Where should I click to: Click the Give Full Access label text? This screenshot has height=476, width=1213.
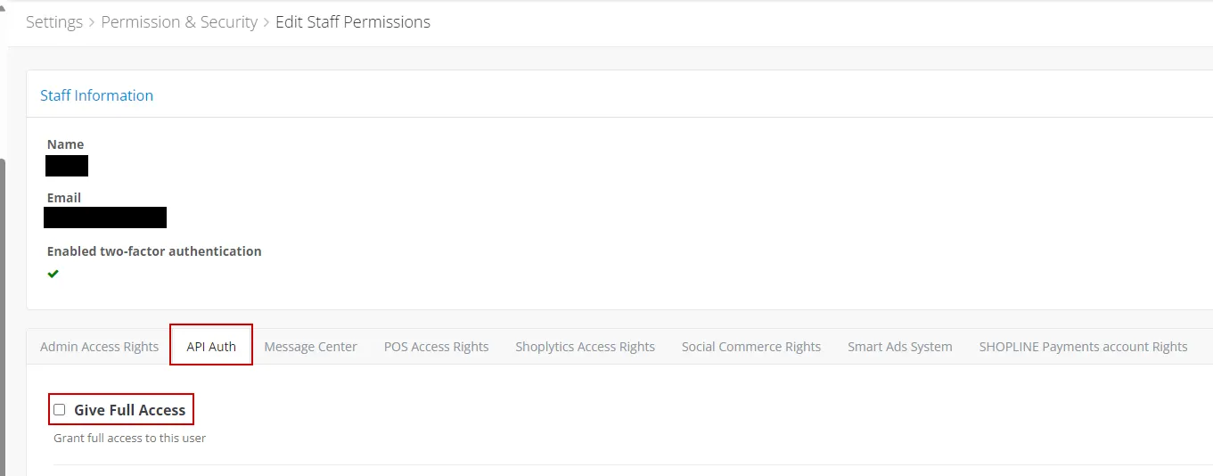(x=129, y=410)
